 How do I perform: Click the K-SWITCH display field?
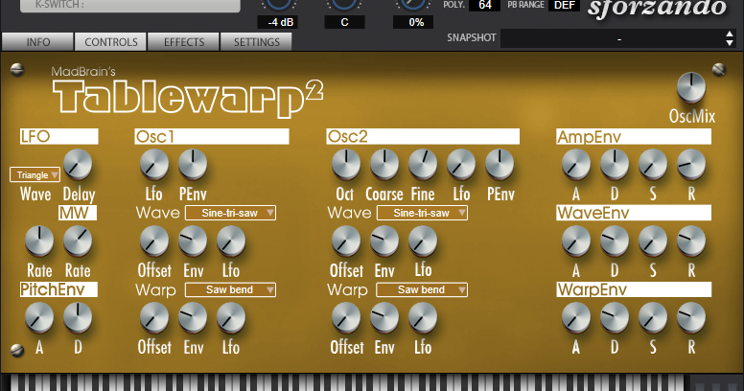click(x=130, y=6)
